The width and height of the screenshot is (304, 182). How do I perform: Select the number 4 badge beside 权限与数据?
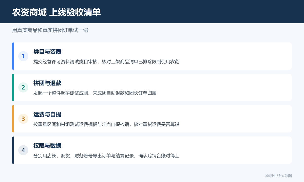23,150
